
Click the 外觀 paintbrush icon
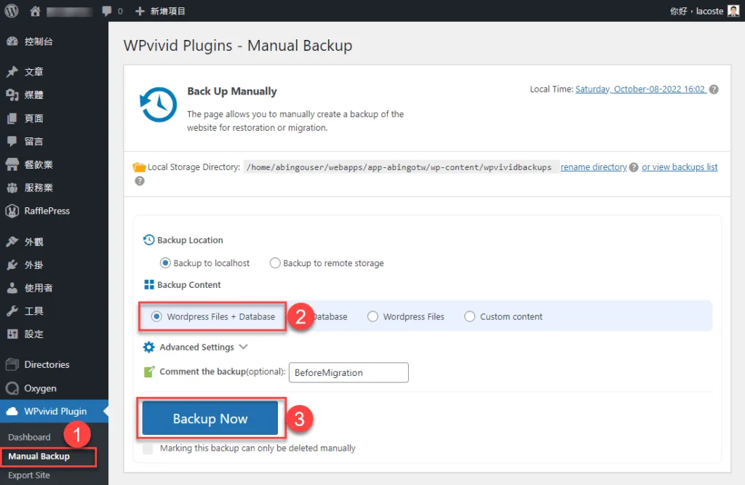pos(12,242)
